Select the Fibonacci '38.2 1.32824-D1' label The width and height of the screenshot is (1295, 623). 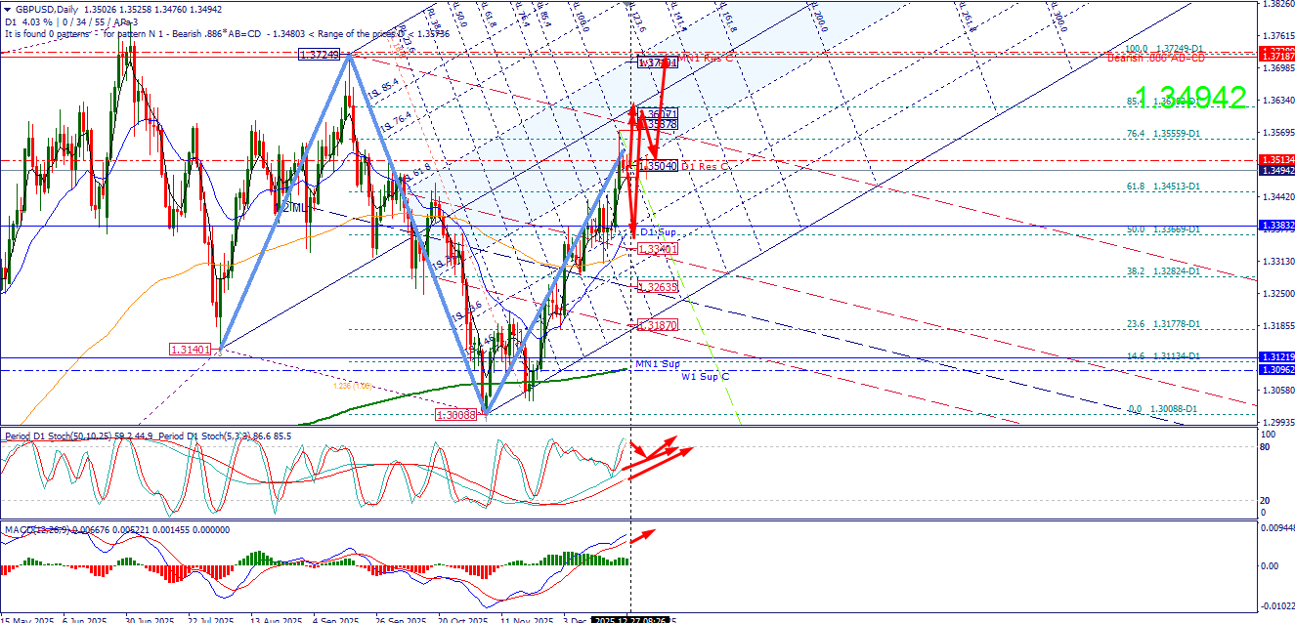coord(1162,270)
